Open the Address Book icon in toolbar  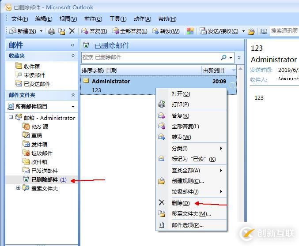tap(264, 31)
